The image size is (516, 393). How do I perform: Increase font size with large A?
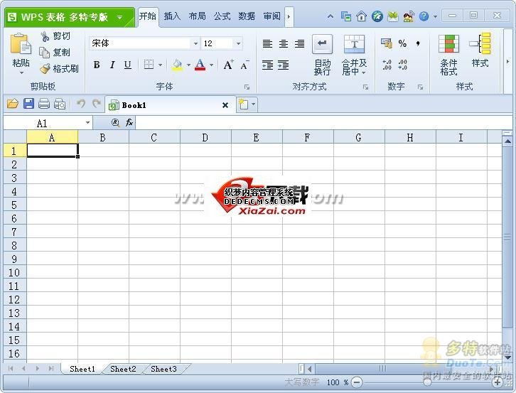[x=228, y=65]
